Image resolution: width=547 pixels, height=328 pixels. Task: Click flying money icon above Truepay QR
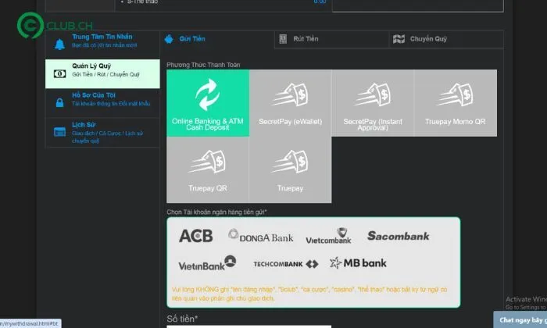(x=207, y=162)
